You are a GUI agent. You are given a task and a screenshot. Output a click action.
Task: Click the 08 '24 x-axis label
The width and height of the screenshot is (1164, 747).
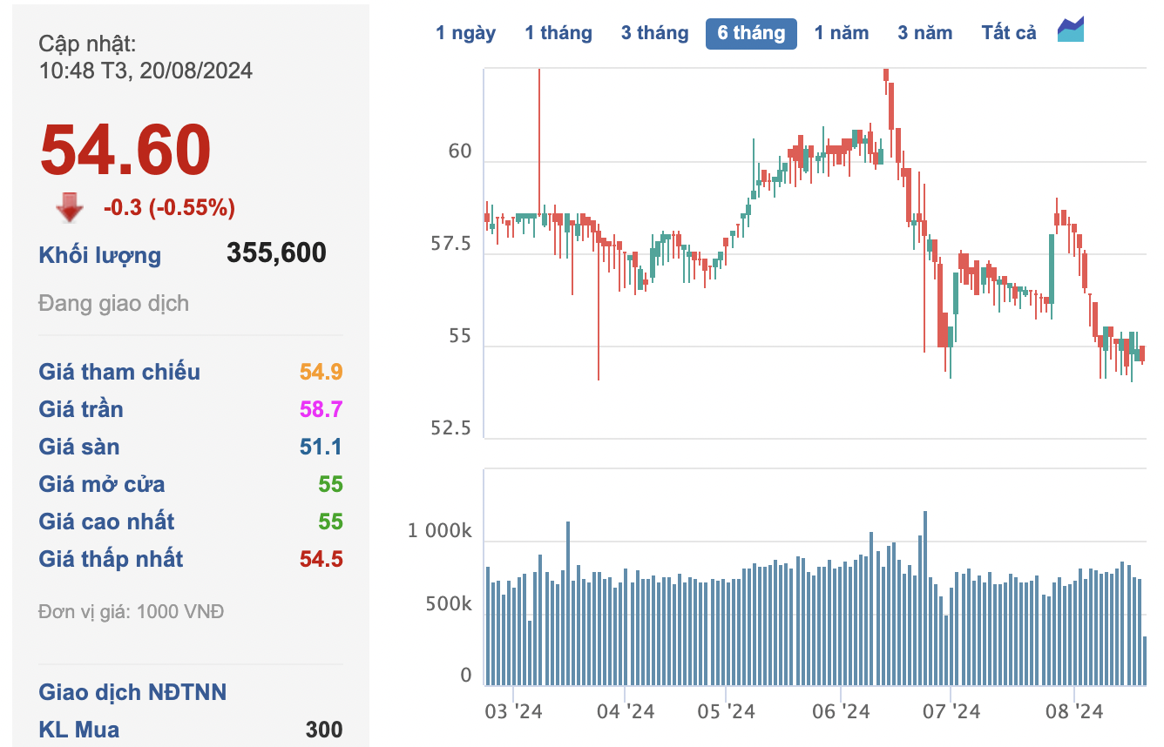(x=1074, y=711)
